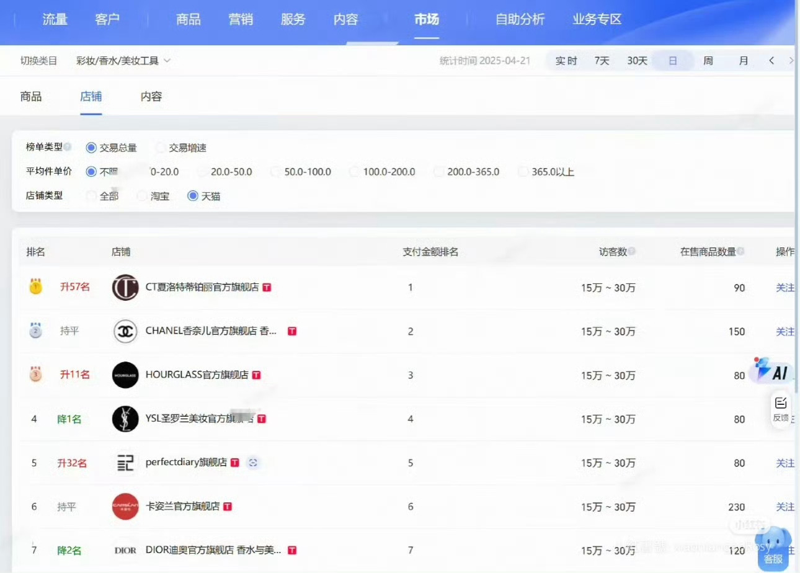Open the YSL圣罗兰 store logo

pyautogui.click(x=125, y=419)
